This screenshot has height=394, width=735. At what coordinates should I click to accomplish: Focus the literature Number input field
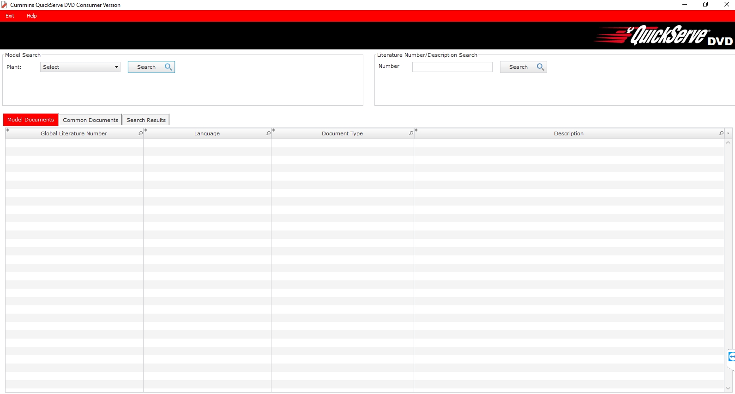point(452,67)
